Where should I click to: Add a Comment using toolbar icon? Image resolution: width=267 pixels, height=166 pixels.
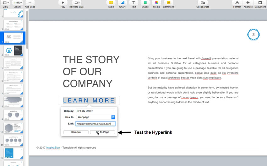coord(168,3)
